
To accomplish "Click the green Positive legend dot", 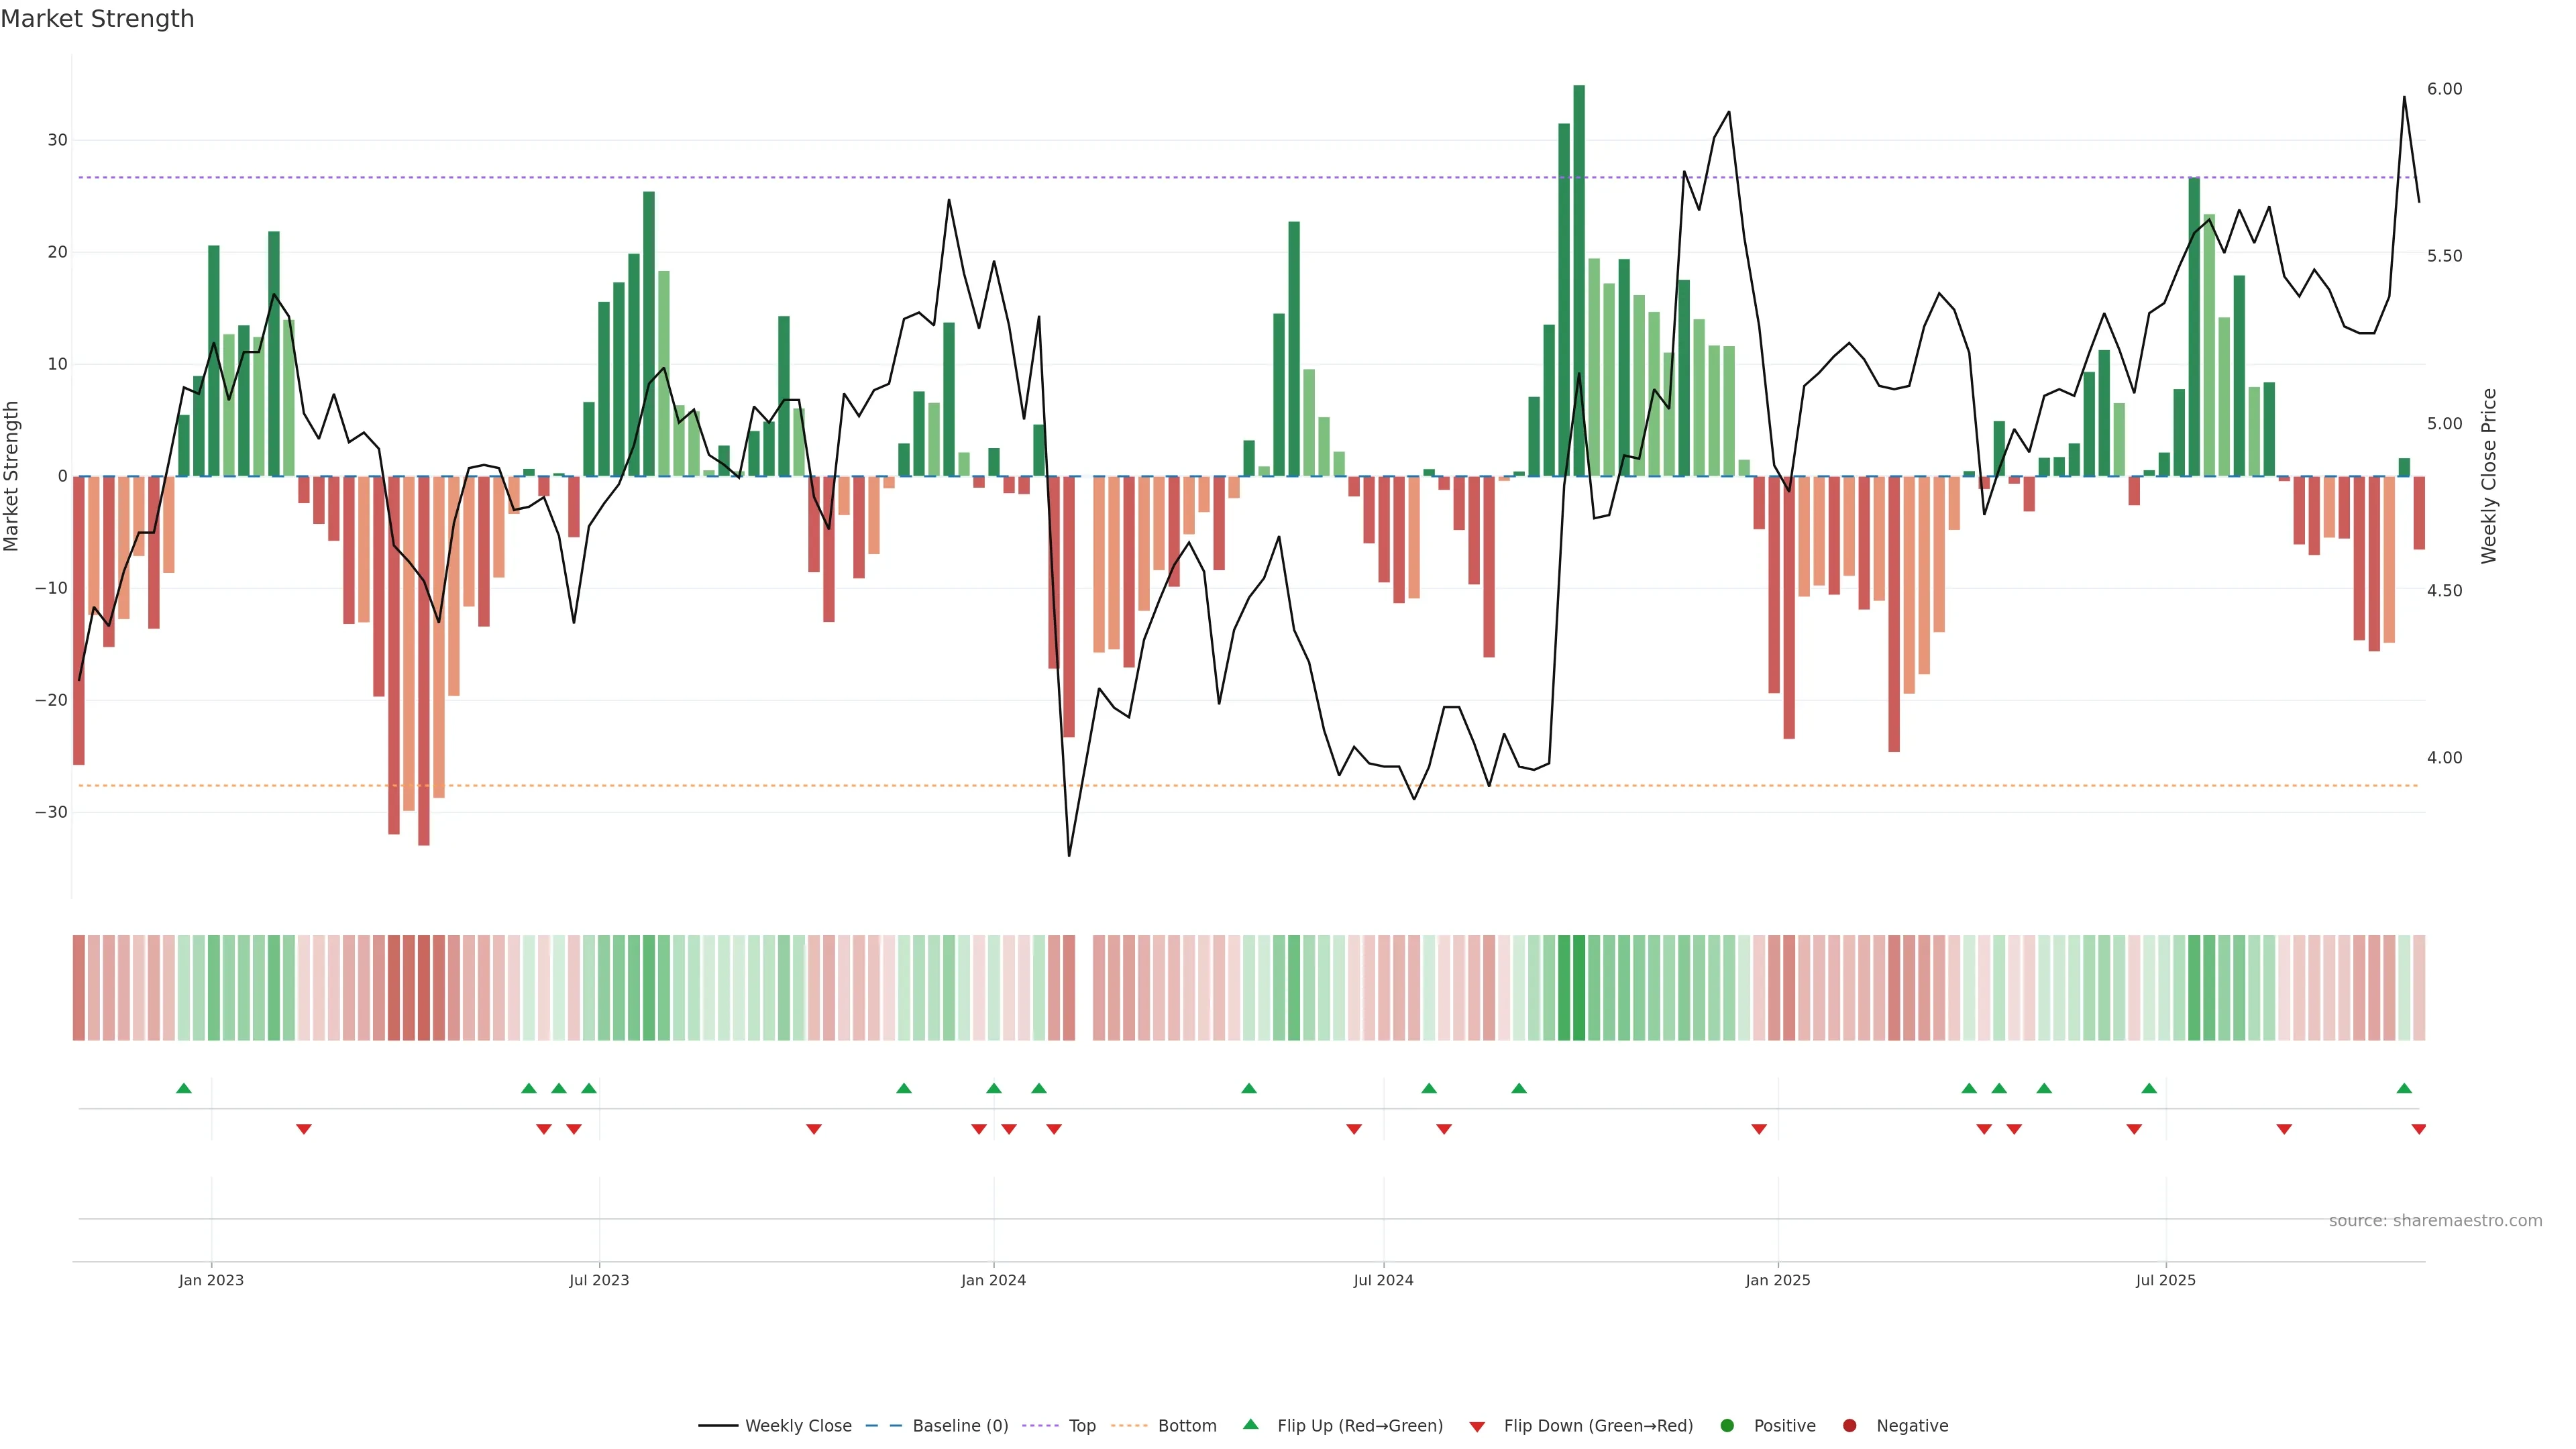I will tap(1727, 1426).
